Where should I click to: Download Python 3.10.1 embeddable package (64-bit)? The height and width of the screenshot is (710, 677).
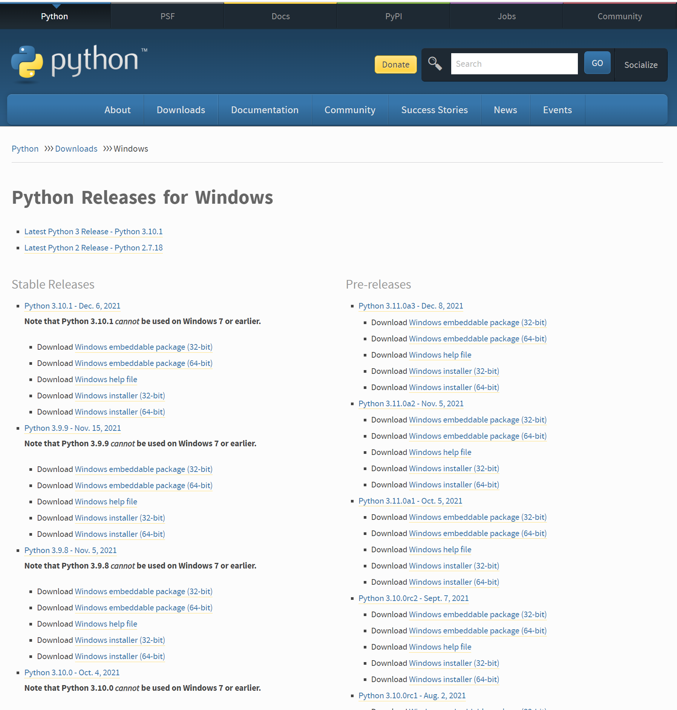tap(144, 363)
